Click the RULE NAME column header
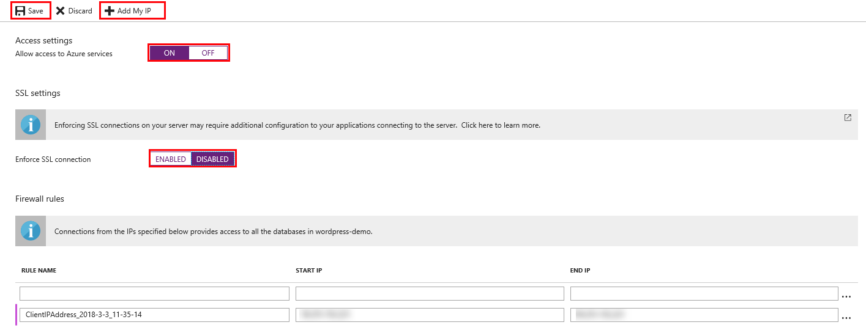 click(39, 271)
